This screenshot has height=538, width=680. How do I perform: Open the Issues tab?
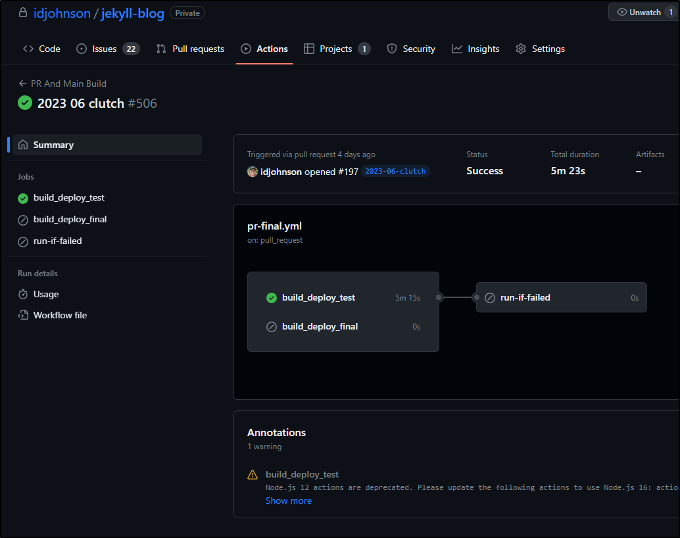tap(108, 49)
